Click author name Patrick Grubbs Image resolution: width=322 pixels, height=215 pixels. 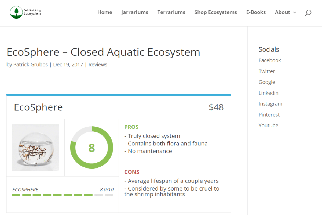[x=30, y=65]
